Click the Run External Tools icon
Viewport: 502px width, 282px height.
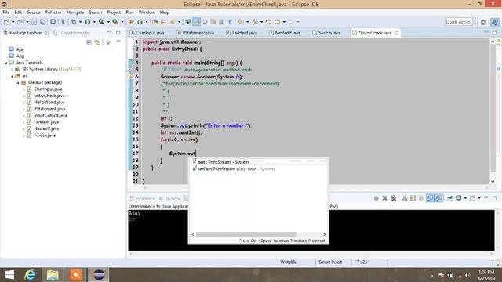pyautogui.click(x=115, y=22)
